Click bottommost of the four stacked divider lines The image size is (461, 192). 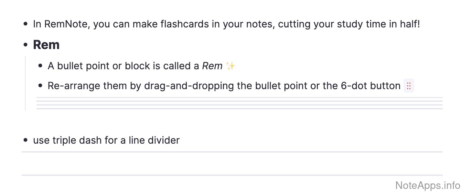239,109
